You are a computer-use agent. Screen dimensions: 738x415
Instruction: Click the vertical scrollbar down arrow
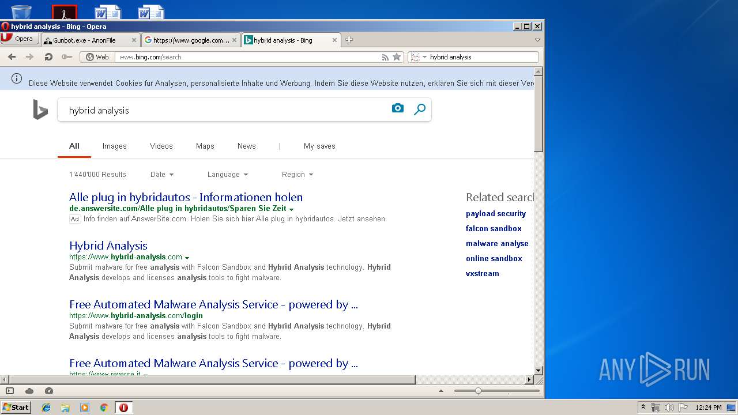tap(539, 371)
